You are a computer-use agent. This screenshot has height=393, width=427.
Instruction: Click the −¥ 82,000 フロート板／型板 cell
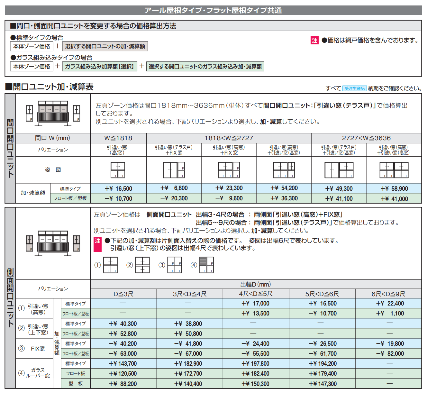(x=389, y=353)
